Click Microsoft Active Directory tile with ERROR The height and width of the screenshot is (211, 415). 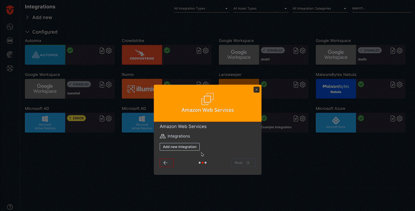[x=45, y=123]
